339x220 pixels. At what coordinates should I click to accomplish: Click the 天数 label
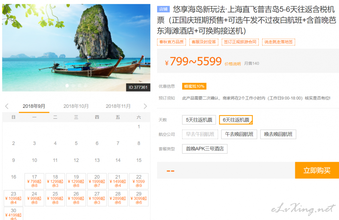click(x=163, y=120)
